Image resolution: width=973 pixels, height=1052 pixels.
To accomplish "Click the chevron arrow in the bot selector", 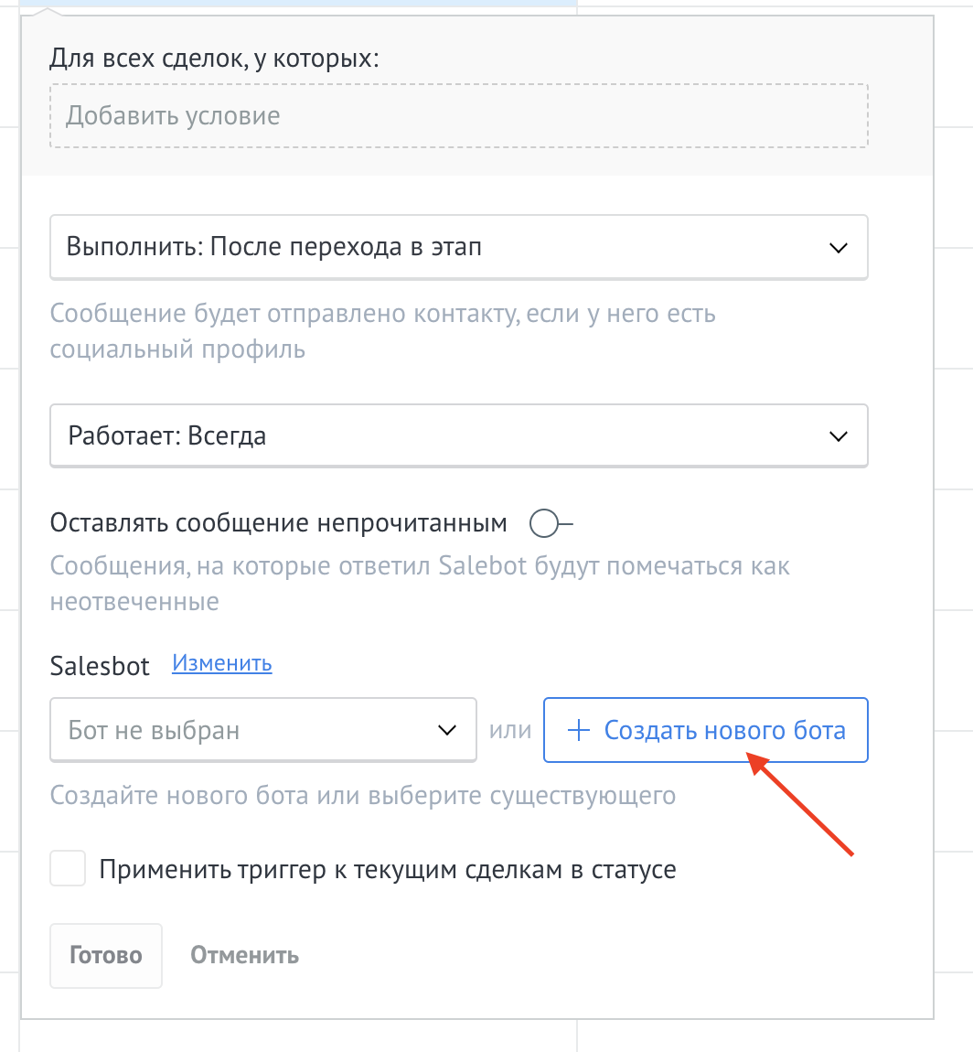I will click(446, 730).
